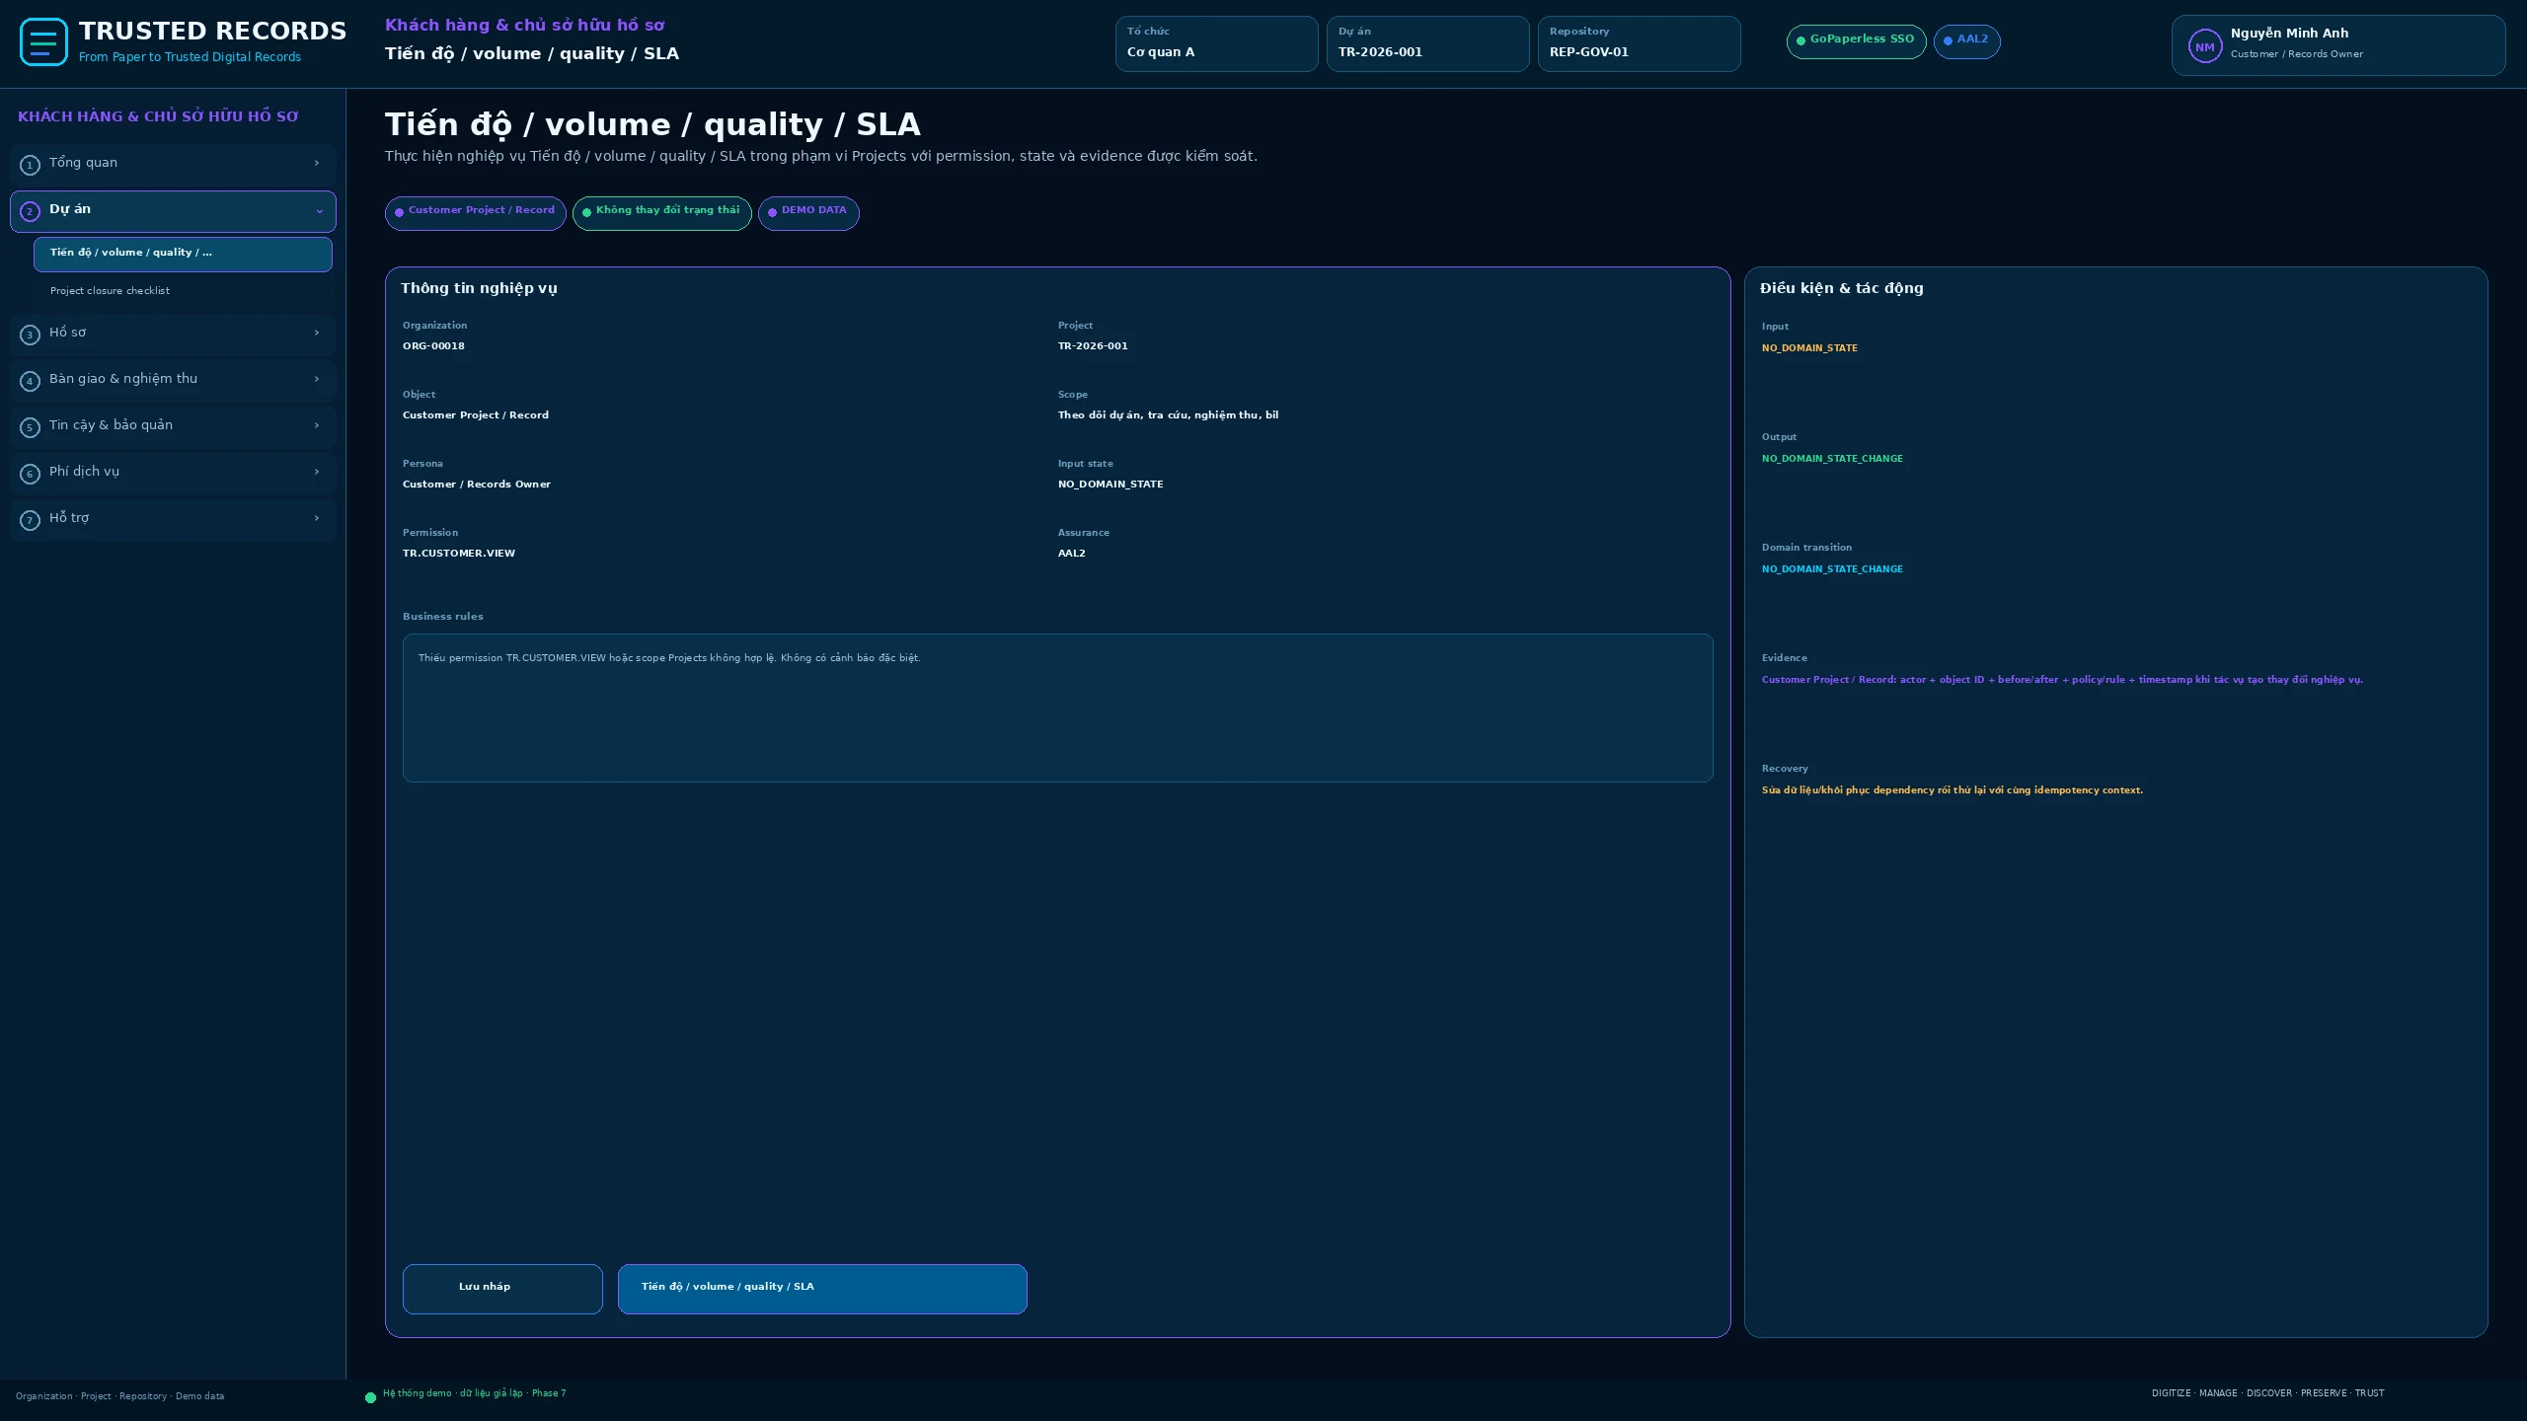Click the Recovery instruction text

[x=1952, y=790]
